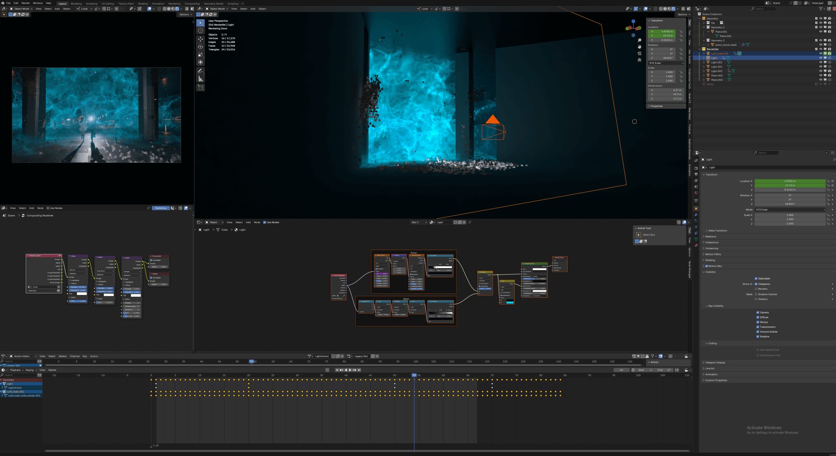Open the rotation Mode XYZ Euler dropdown

(790, 210)
